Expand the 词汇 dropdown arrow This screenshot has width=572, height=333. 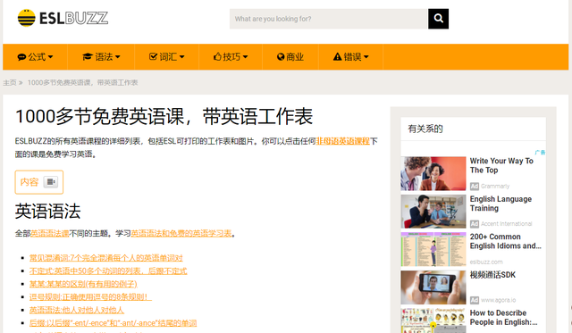tap(181, 57)
